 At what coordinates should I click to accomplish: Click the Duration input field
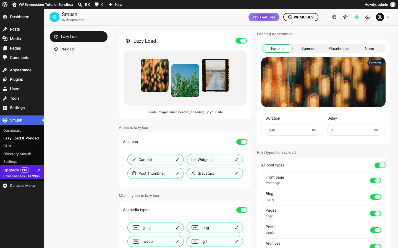292,130
